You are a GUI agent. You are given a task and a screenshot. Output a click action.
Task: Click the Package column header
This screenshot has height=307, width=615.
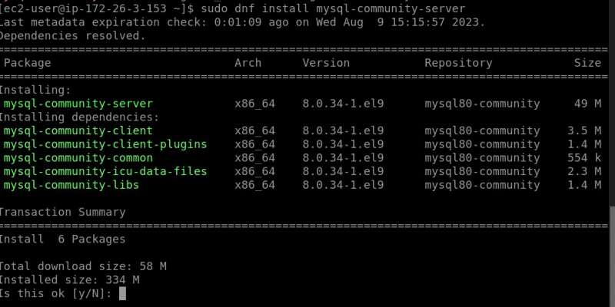[x=27, y=63]
